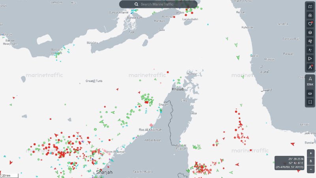Open the map type book icon
Screen dimensions: 316x178
coord(310,7)
